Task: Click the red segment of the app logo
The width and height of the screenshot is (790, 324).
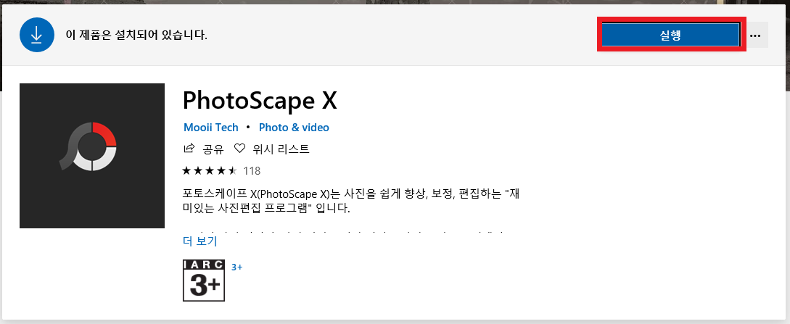Action: click(104, 134)
